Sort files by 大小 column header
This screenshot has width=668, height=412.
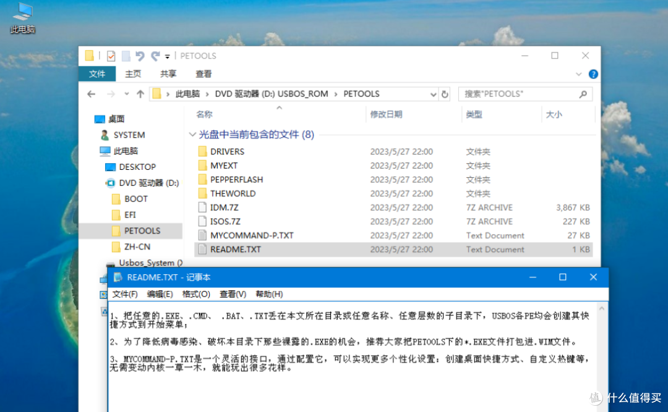(554, 114)
